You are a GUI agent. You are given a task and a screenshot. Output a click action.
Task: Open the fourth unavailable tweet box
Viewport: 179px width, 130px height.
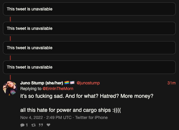(x=89, y=67)
